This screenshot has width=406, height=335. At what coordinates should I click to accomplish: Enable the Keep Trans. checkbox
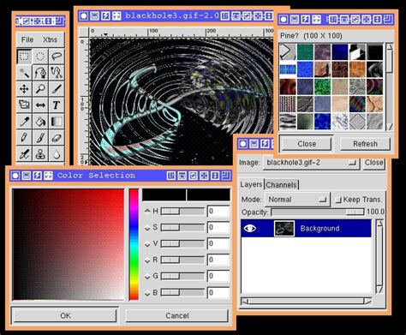pyautogui.click(x=338, y=200)
